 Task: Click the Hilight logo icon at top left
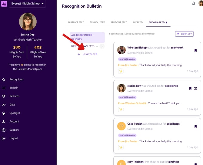(4, 4)
